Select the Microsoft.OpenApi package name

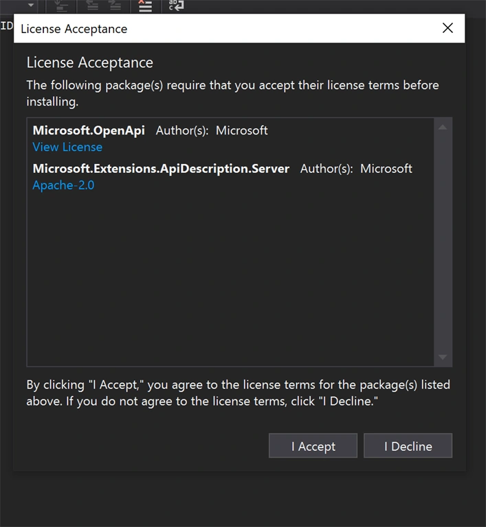pyautogui.click(x=89, y=130)
